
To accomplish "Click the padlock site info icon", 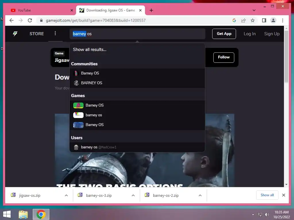I will [41, 20].
